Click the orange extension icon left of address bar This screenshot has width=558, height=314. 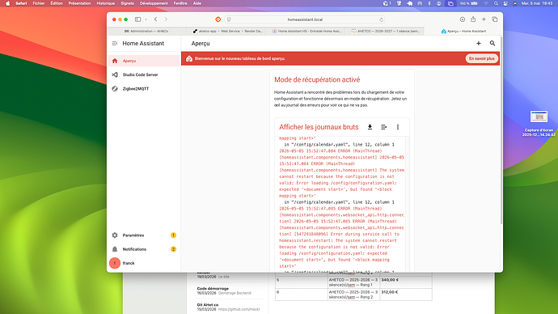(218, 19)
